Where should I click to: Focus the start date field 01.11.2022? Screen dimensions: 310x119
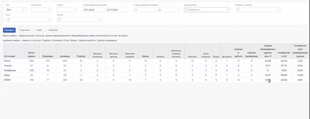(93, 10)
